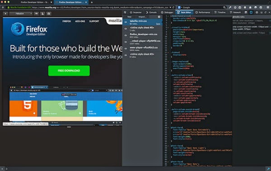Toggle visibility of tabzilla-min.css
This screenshot has height=171, width=271.
pos(126,22)
